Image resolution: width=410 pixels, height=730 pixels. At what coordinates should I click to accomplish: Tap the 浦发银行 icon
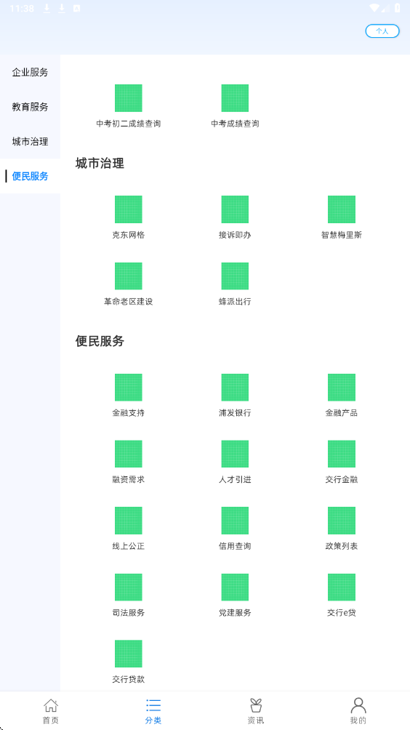(x=235, y=388)
